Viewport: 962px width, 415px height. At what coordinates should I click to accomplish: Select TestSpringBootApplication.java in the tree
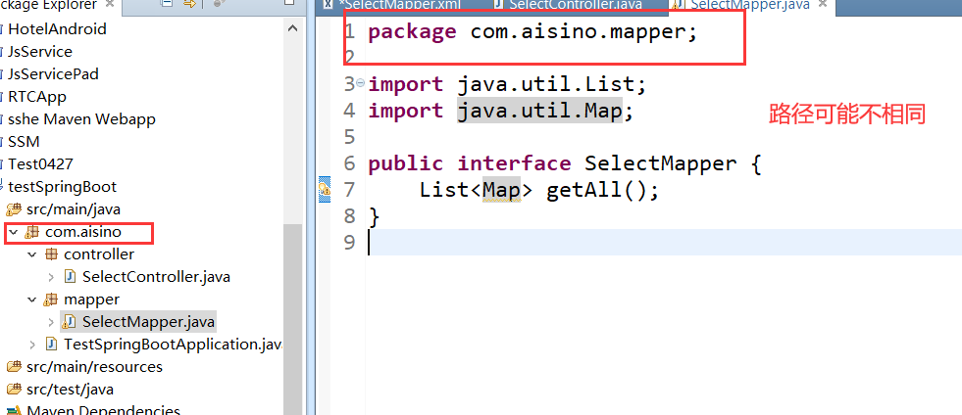point(172,344)
